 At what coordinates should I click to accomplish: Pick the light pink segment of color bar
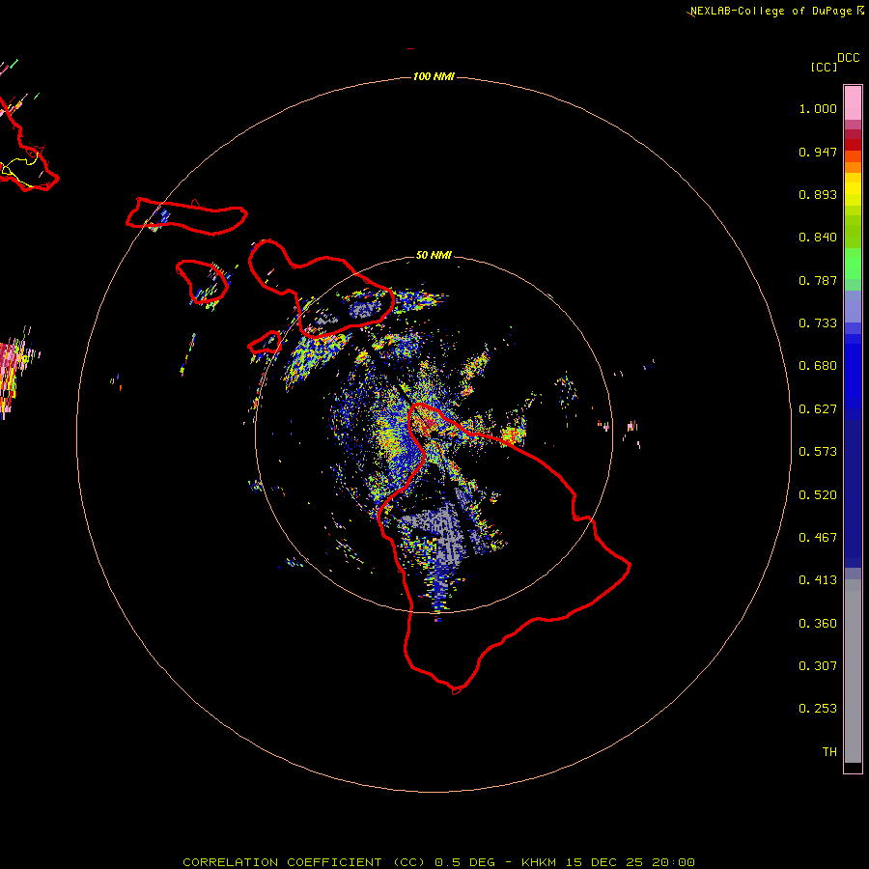pos(853,103)
